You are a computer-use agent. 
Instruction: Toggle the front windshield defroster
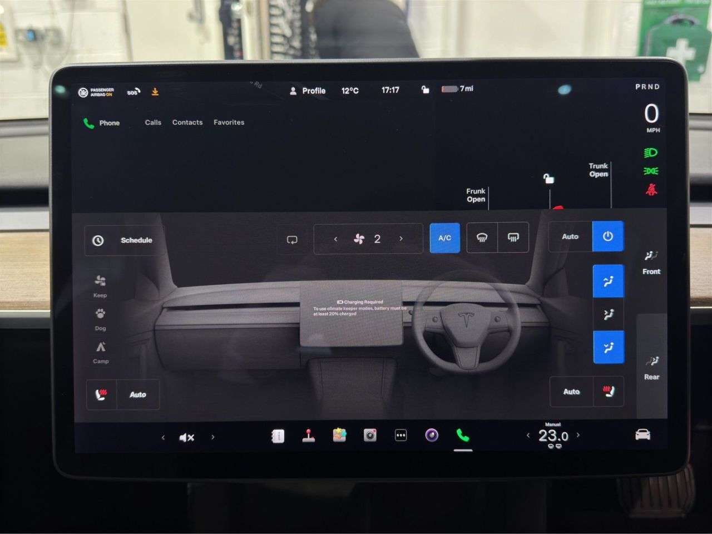(482, 238)
